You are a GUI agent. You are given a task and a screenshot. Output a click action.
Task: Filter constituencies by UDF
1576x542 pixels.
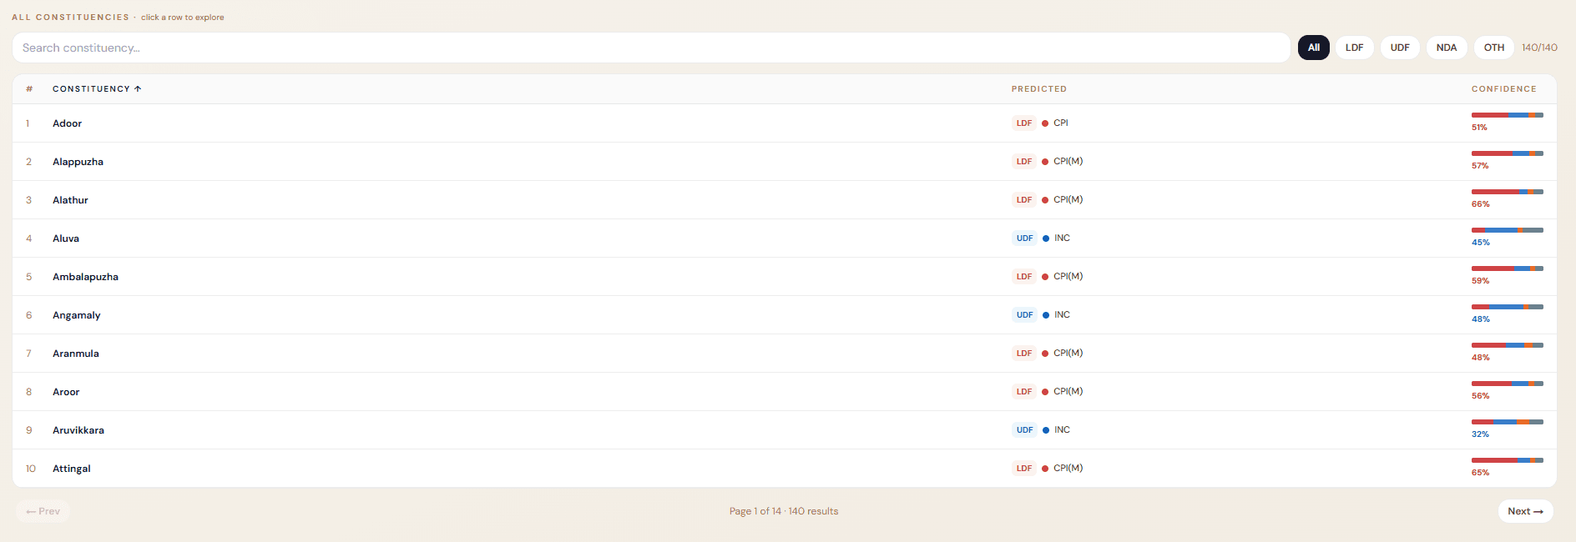(x=1400, y=48)
